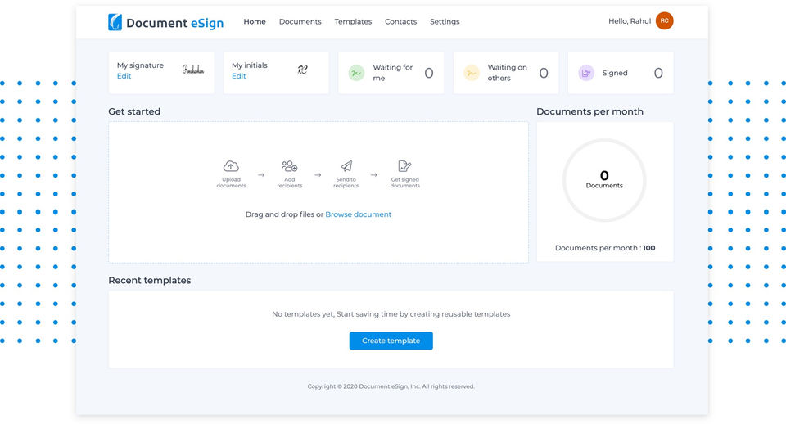
Task: Open the Documents menu item
Action: click(300, 22)
